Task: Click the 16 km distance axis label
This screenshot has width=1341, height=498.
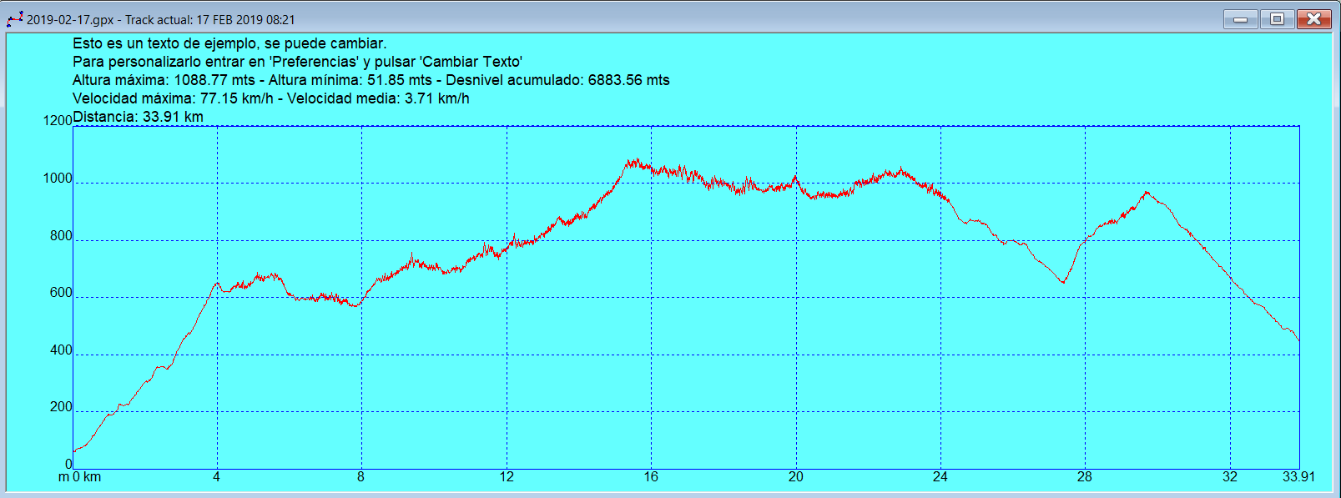Action: click(651, 477)
